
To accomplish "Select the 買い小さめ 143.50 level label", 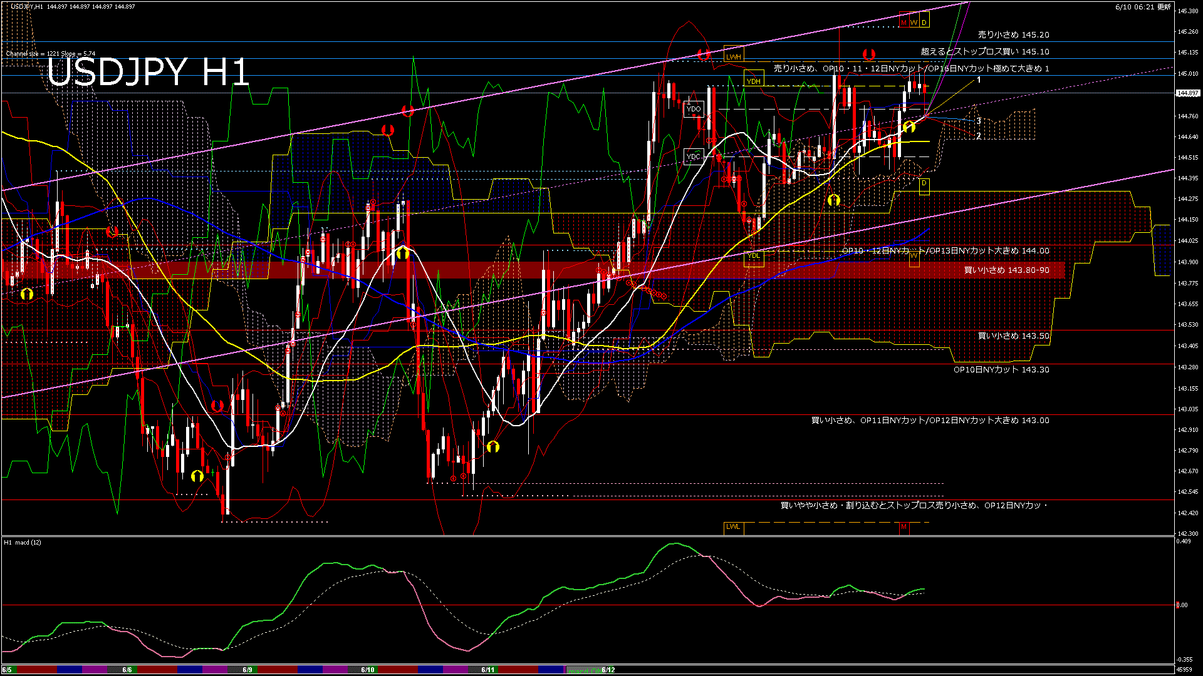I will click(x=1013, y=336).
